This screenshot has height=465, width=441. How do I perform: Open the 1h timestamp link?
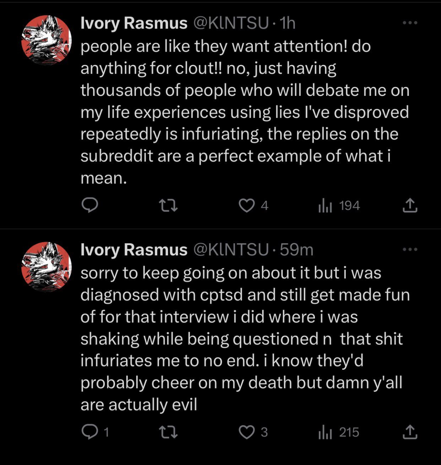click(x=287, y=23)
